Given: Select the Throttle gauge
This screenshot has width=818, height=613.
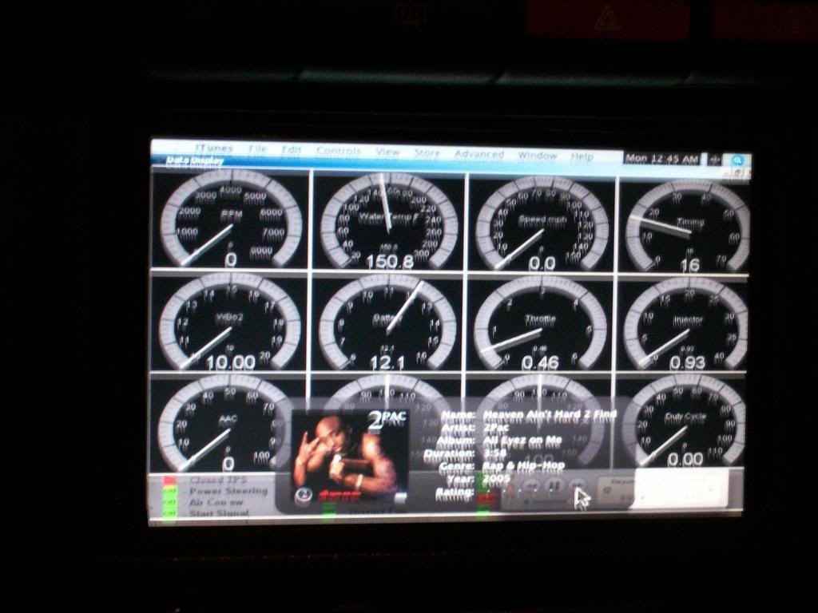Looking at the screenshot, I should tap(540, 323).
